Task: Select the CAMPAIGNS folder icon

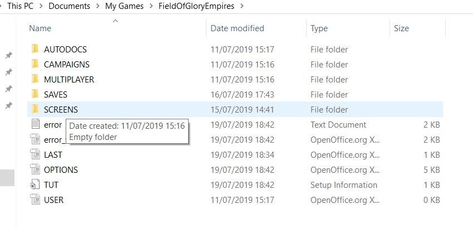Action: pos(35,64)
